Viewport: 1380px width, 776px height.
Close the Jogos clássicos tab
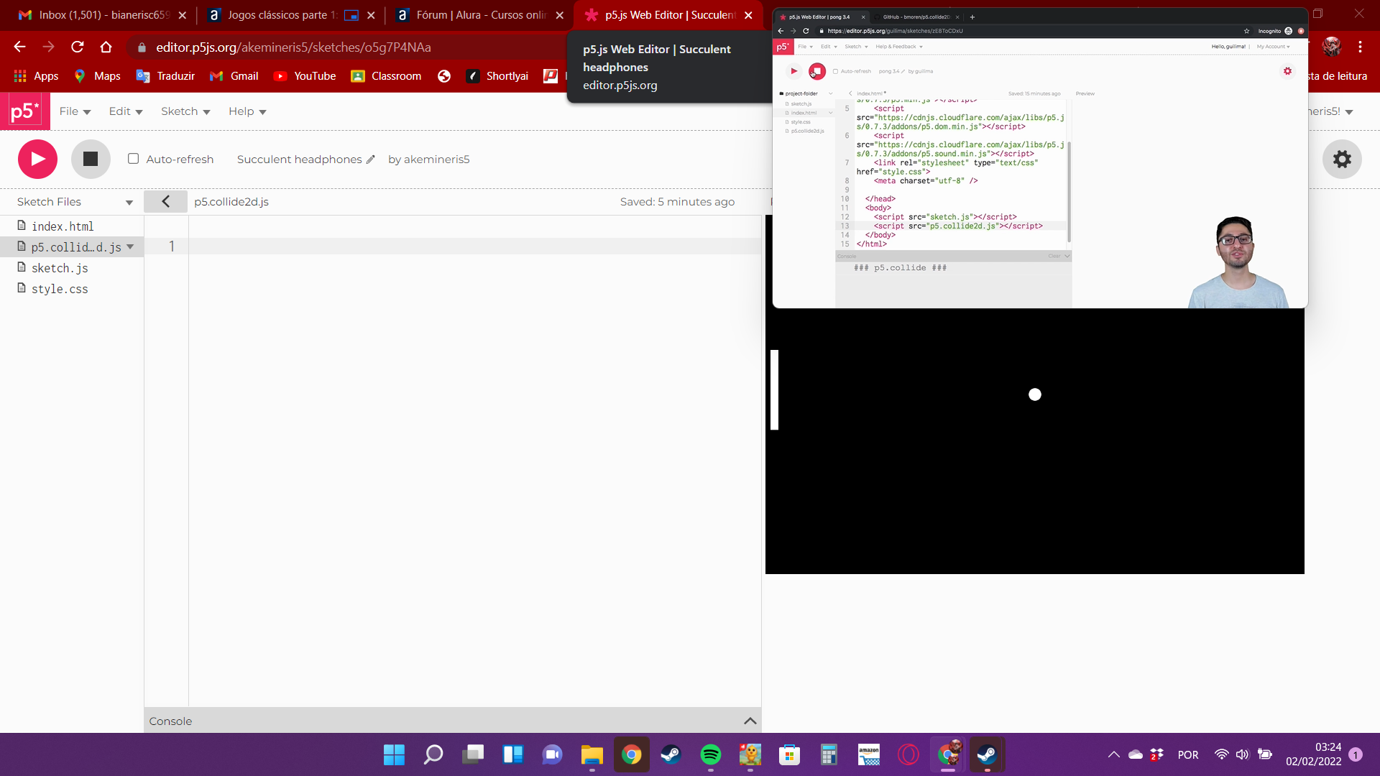(371, 15)
